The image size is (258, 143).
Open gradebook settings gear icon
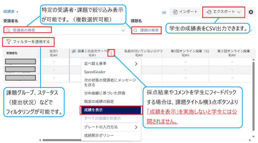251,12
